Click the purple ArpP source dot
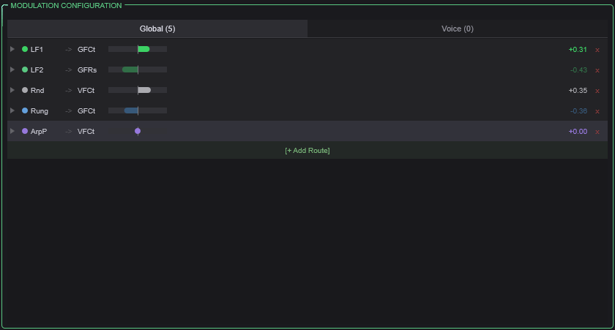 point(25,131)
